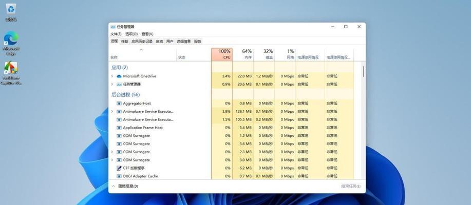
Task: Expand COM Surrogate row using 2.3 MB
Action: 112,152
